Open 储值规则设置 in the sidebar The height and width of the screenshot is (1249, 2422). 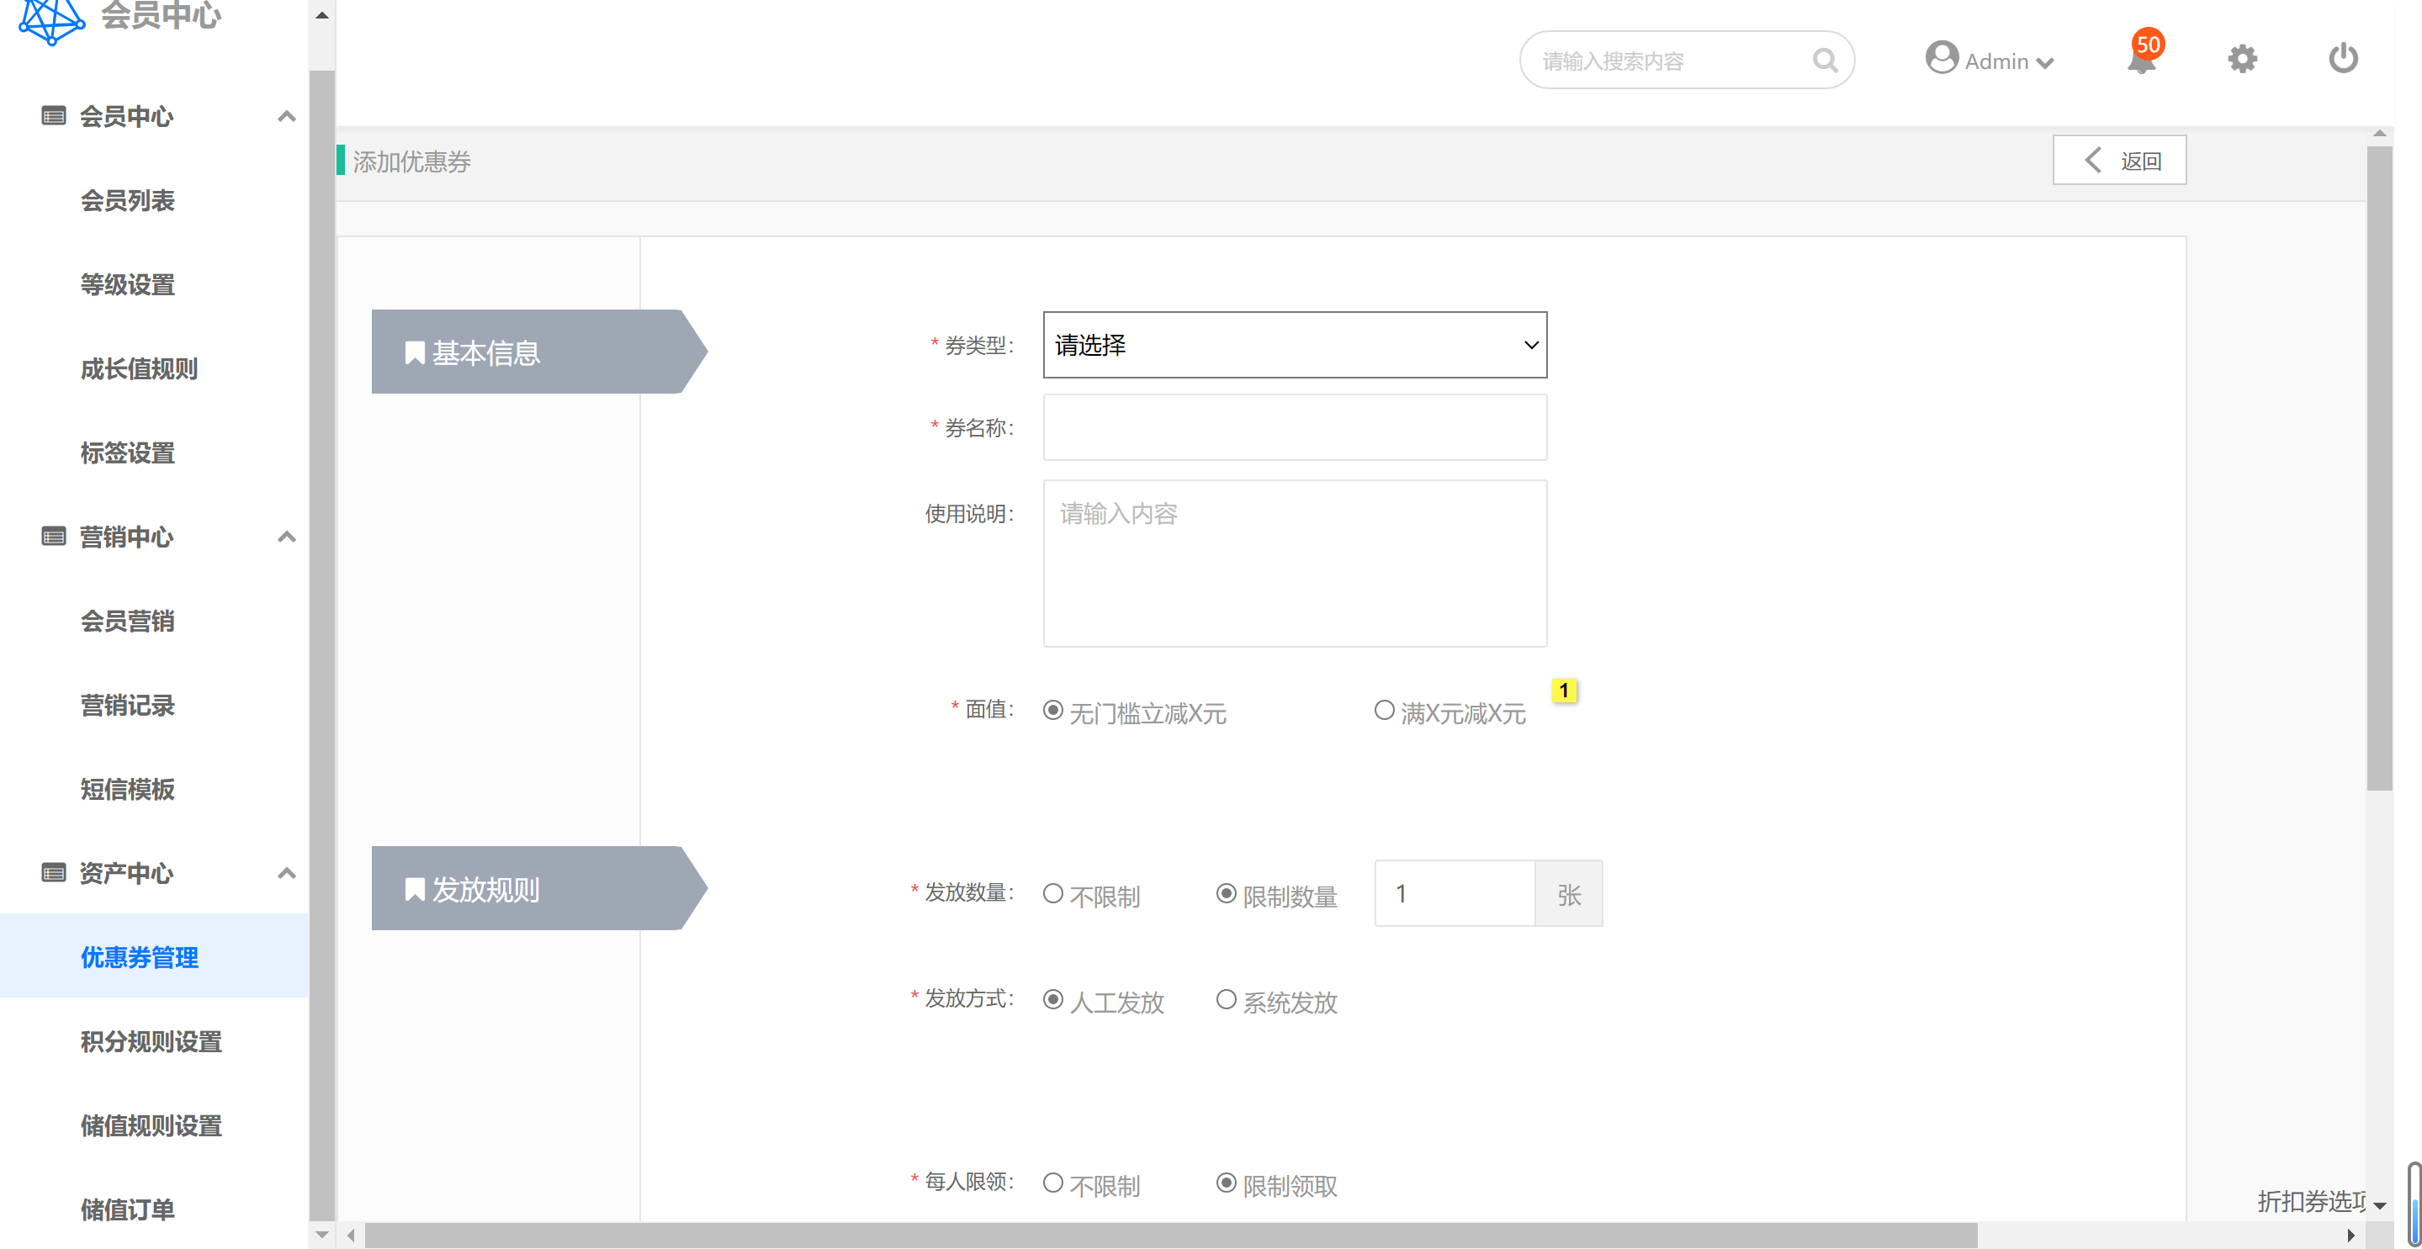tap(151, 1126)
